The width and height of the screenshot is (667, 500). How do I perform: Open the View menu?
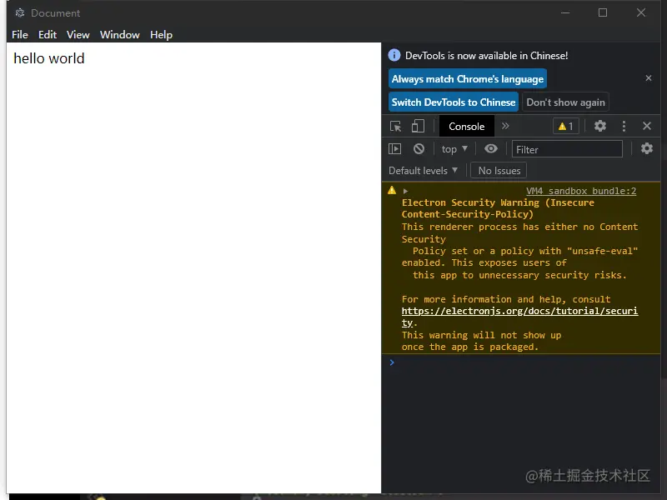click(x=78, y=35)
